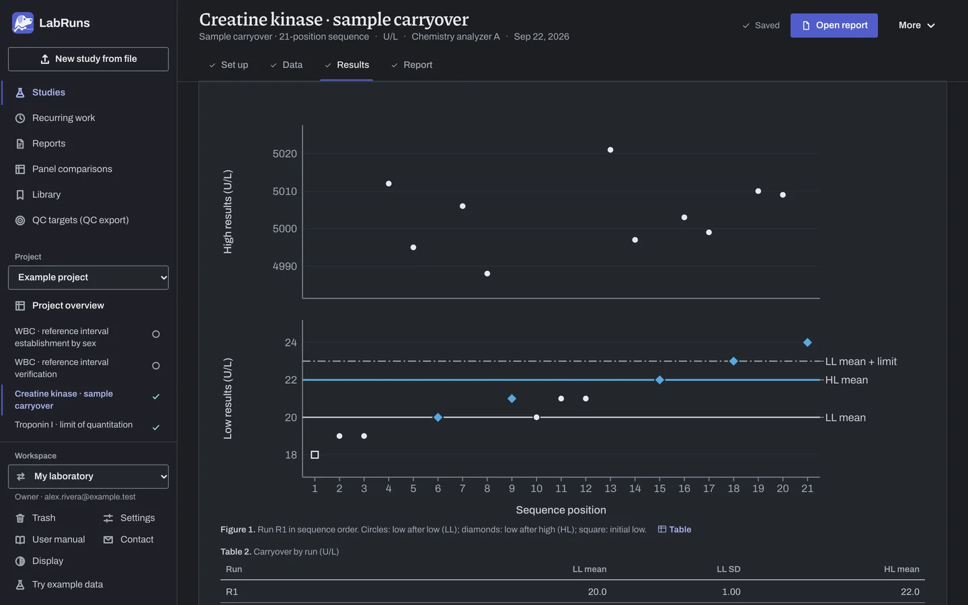The width and height of the screenshot is (968, 605).
Task: Click the high result point at position 13
Action: [x=610, y=150]
